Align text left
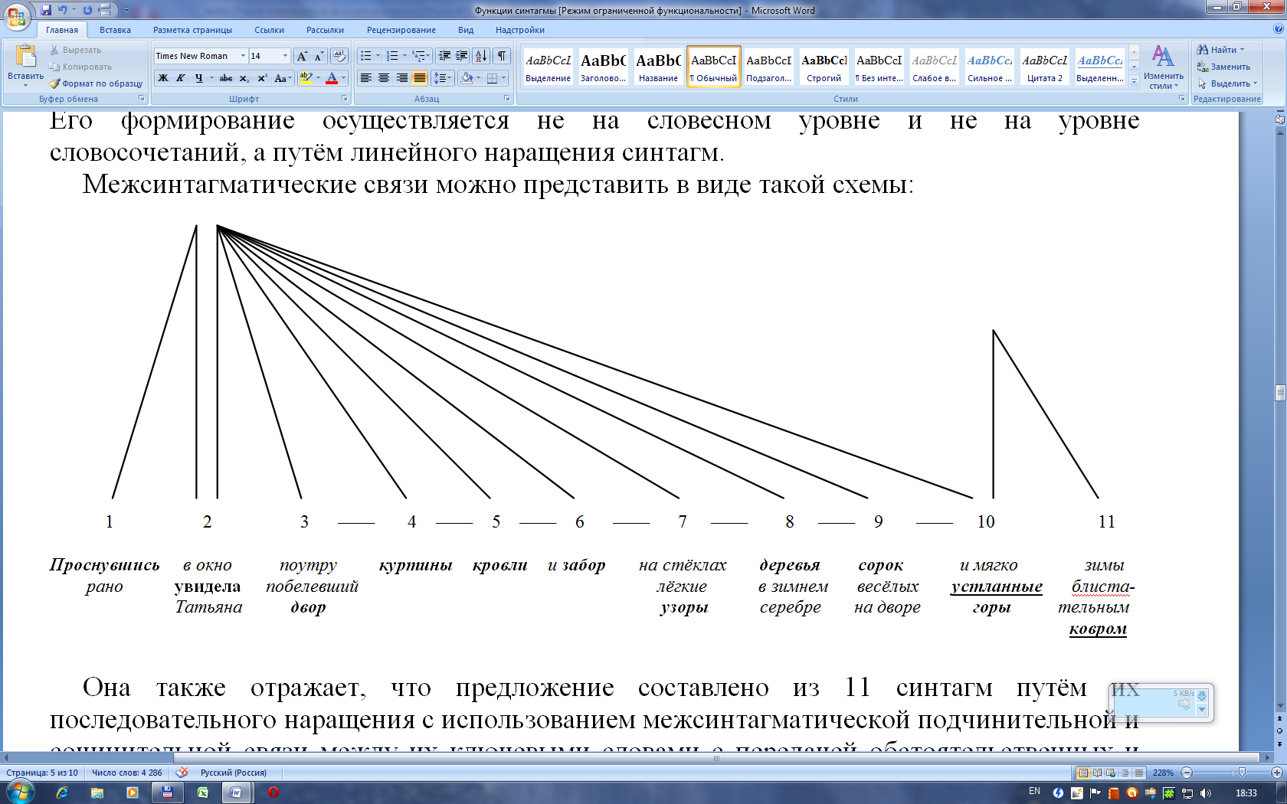 tap(366, 78)
